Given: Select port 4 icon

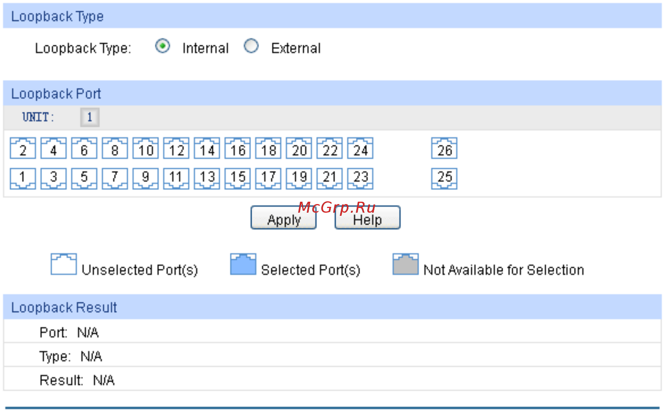Looking at the screenshot, I should pos(53,148).
